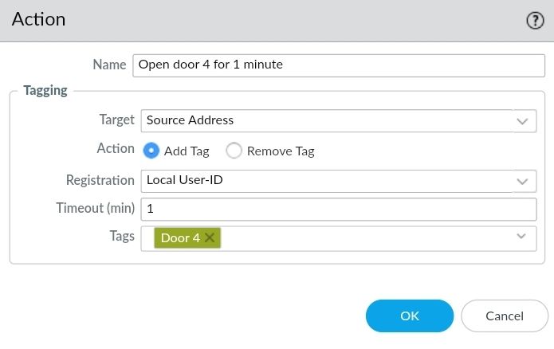The width and height of the screenshot is (554, 349).
Task: Cancel the Action dialog
Action: tap(504, 316)
